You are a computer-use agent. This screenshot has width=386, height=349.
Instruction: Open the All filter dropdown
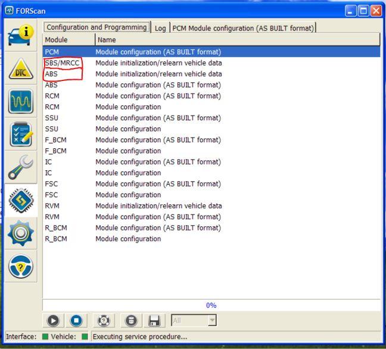point(194,320)
